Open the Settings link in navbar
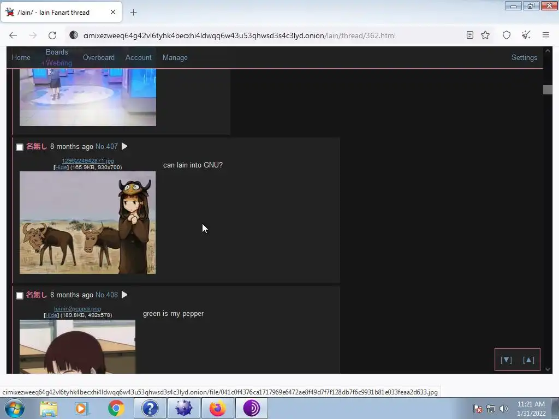559x419 pixels. (524, 57)
